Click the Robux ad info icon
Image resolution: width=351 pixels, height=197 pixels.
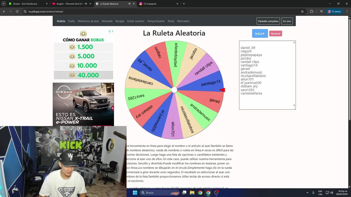point(109,31)
